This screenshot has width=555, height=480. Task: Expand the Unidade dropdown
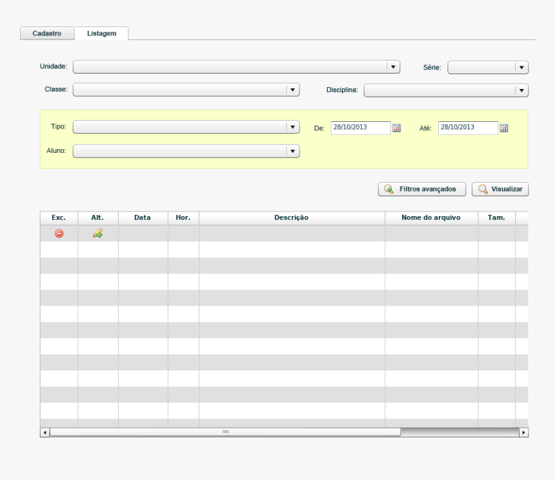tap(393, 67)
